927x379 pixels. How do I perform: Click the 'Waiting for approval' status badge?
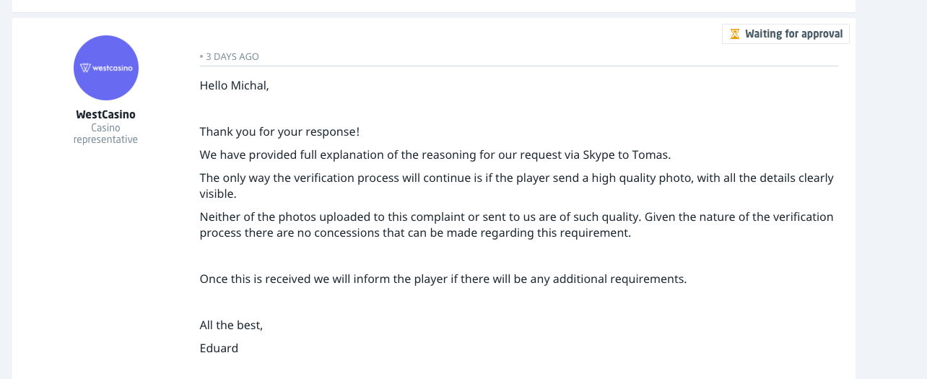click(785, 34)
